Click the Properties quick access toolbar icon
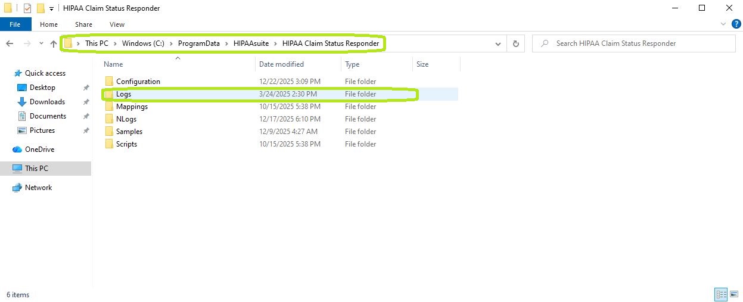The image size is (743, 302). pyautogui.click(x=27, y=8)
